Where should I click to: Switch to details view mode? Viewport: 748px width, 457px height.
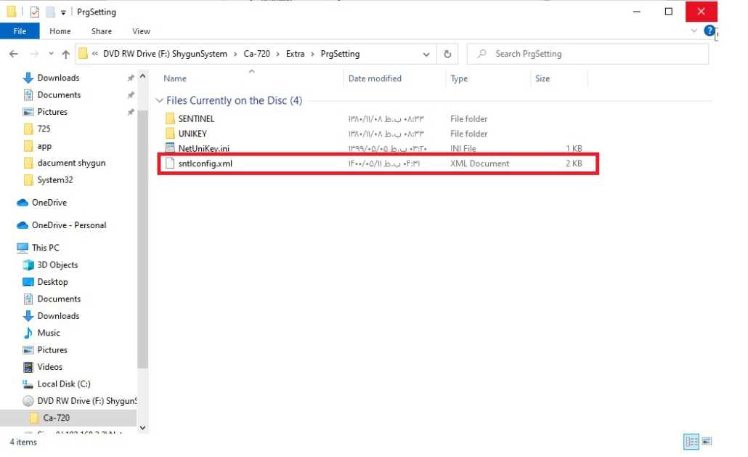coord(691,442)
